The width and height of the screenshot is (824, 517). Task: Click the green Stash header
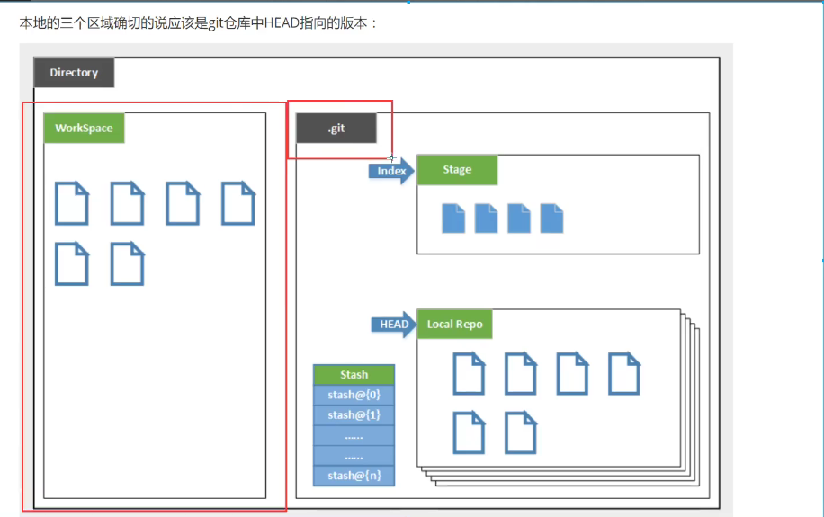[x=354, y=375]
